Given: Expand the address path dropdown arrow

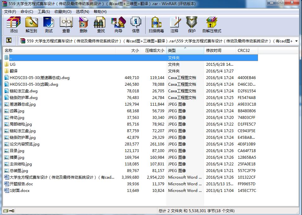Looking at the screenshot, I should pos(296,41).
